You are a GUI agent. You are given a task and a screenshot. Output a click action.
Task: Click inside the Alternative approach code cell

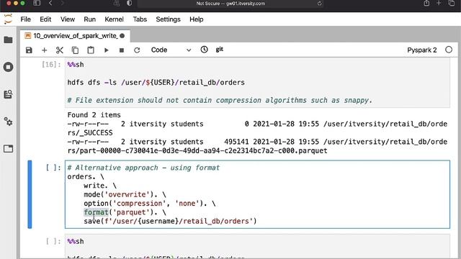[x=257, y=194]
